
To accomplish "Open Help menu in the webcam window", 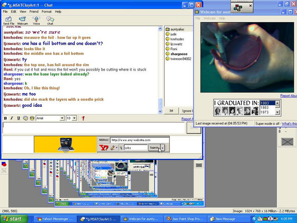I will pos(222,18).
